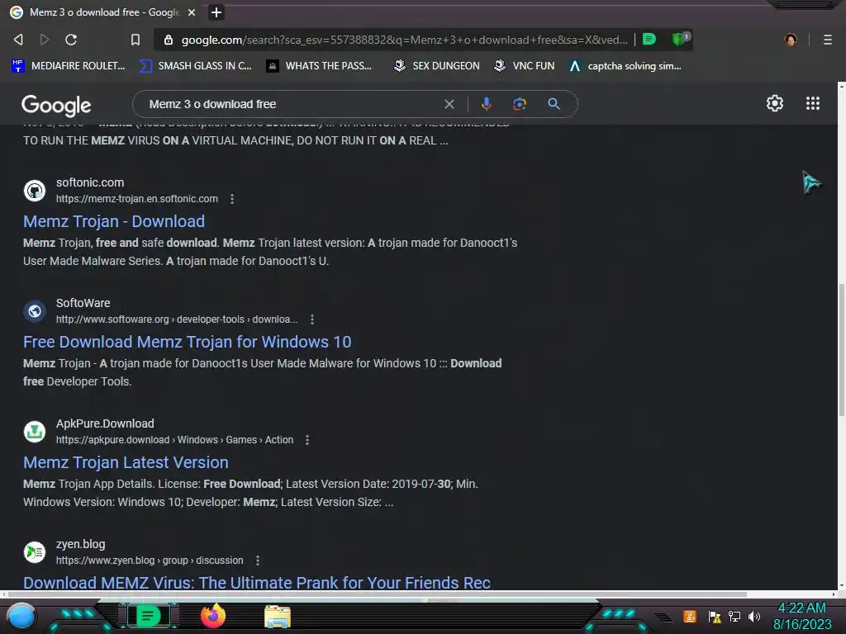
Task: Clear the search query with the X
Action: tap(449, 104)
